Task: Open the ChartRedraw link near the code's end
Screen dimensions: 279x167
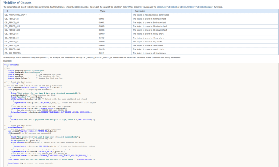Action: pos(13,163)
